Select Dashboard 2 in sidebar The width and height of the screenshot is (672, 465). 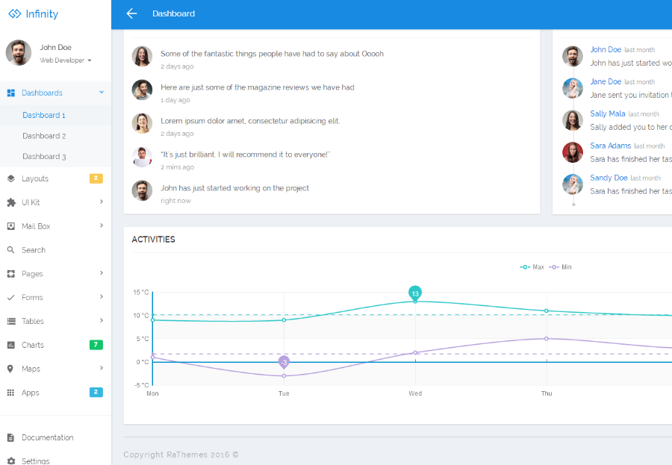[x=44, y=136]
